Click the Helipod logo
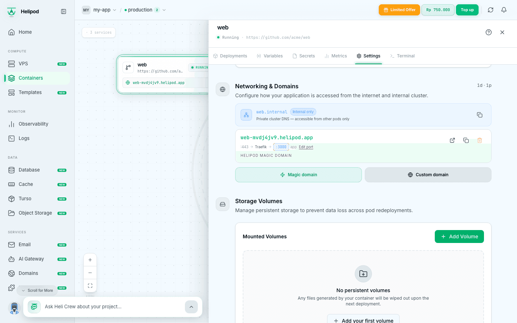Screen dimensions: 517x323 click(x=11, y=12)
